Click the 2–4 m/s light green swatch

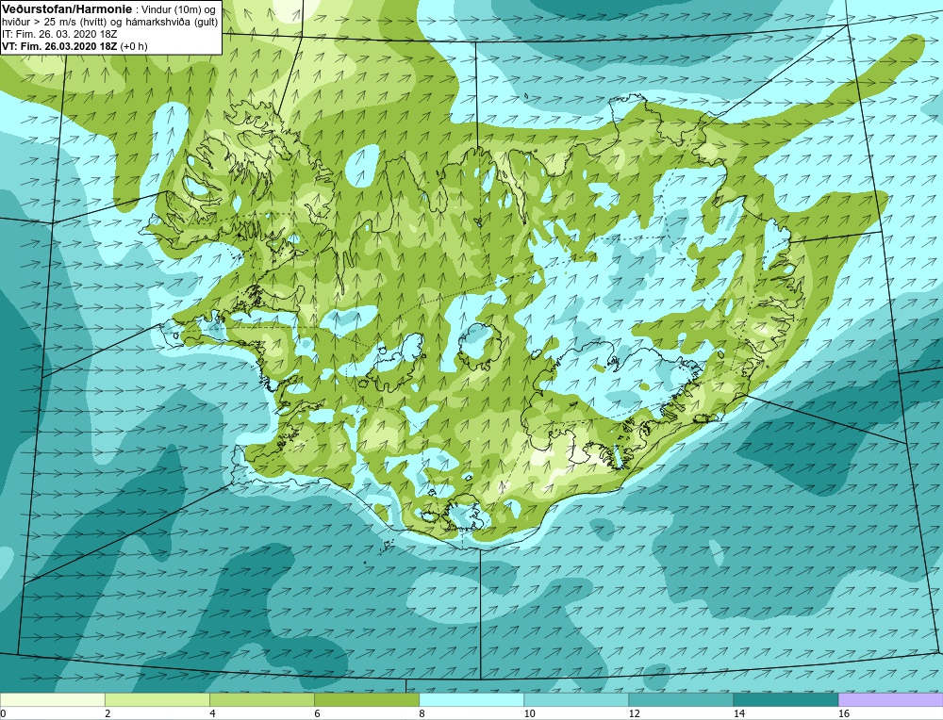coord(157,700)
